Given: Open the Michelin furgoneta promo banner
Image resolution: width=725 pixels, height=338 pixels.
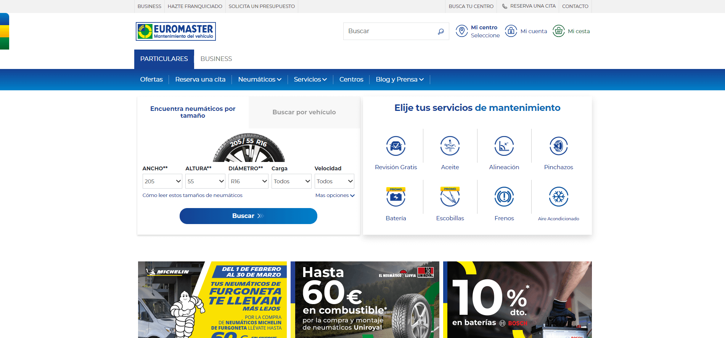Looking at the screenshot, I should [x=212, y=300].
